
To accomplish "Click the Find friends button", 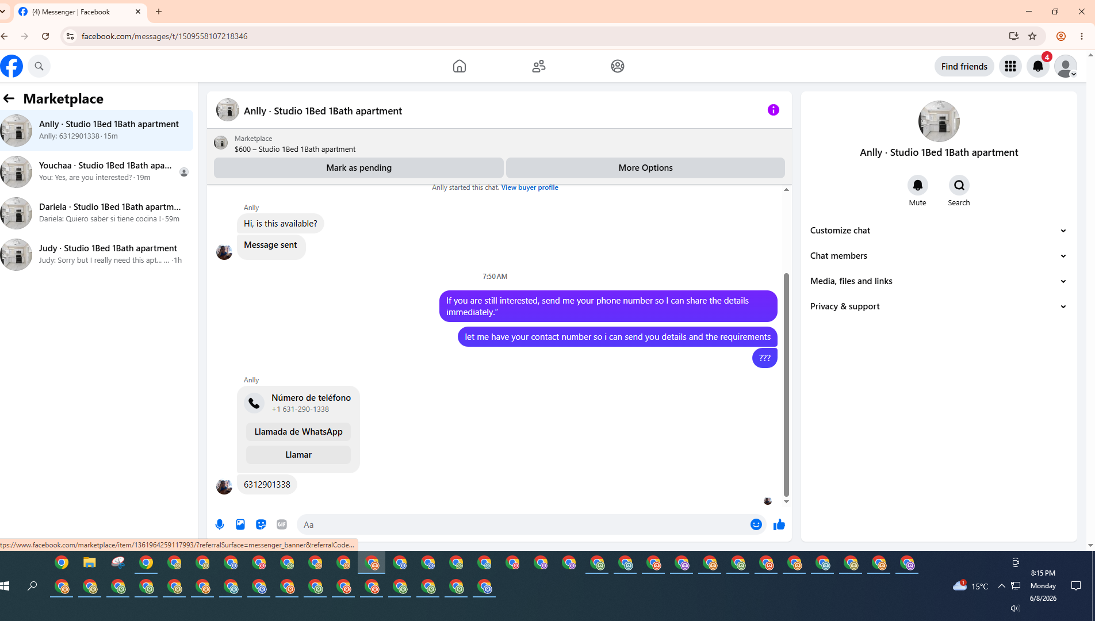I will (964, 66).
